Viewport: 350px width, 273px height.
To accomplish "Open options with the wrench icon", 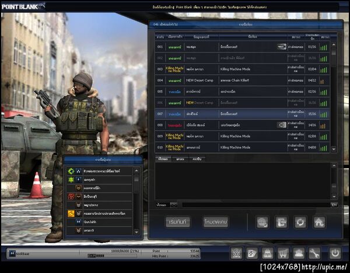I will [314, 253].
